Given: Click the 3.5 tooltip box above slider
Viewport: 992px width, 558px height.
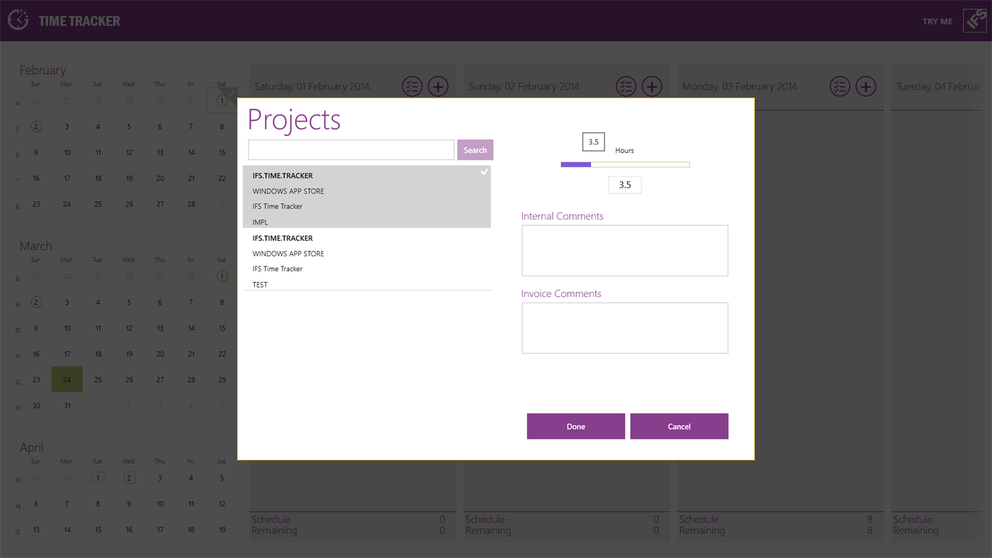Looking at the screenshot, I should point(593,142).
